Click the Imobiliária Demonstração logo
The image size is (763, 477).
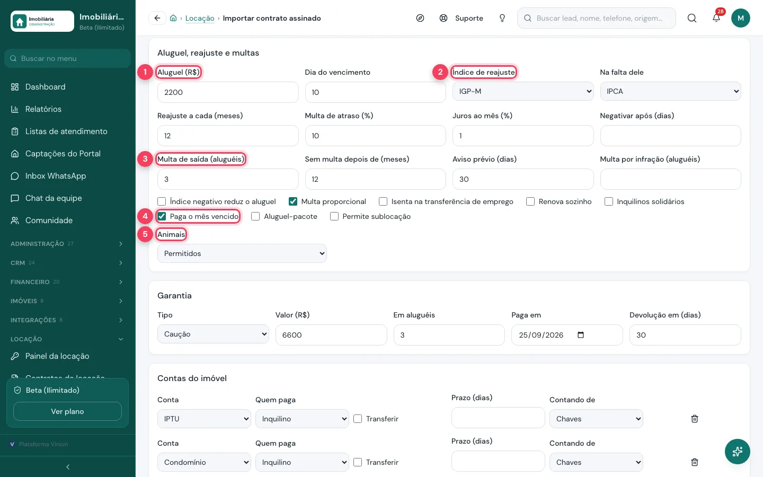[x=42, y=21]
